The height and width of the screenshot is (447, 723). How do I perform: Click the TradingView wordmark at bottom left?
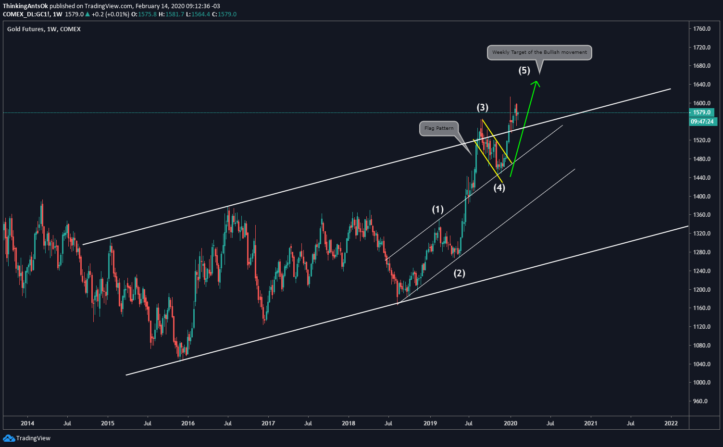coord(33,438)
